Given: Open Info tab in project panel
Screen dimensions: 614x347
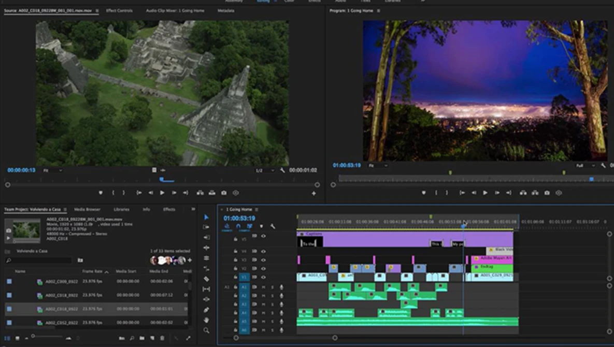Looking at the screenshot, I should tap(146, 210).
